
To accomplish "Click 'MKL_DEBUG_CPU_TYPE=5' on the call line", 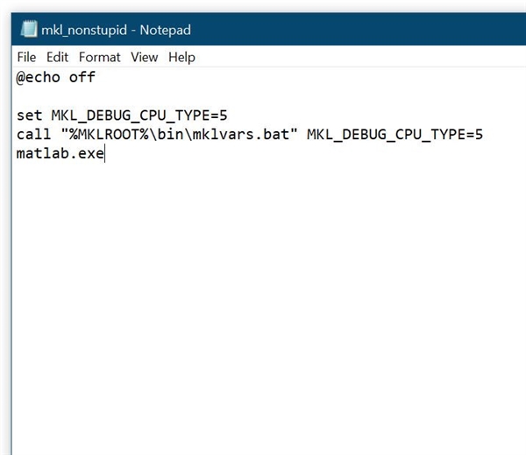I will point(394,135).
